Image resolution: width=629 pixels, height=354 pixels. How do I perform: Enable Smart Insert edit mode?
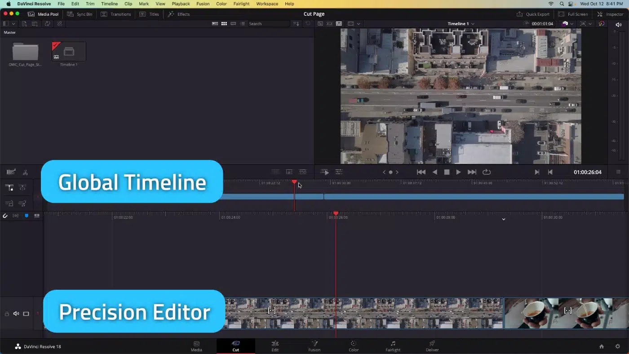click(x=10, y=188)
